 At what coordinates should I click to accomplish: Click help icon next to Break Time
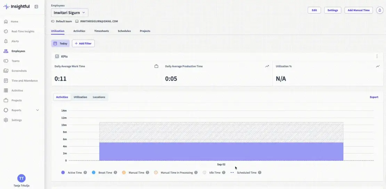[115, 173]
